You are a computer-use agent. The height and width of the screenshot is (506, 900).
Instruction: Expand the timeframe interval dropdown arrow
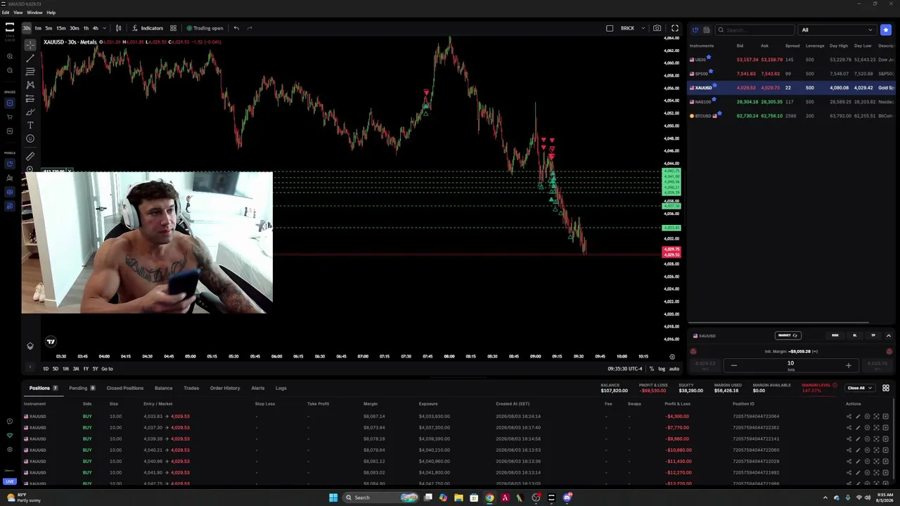105,28
